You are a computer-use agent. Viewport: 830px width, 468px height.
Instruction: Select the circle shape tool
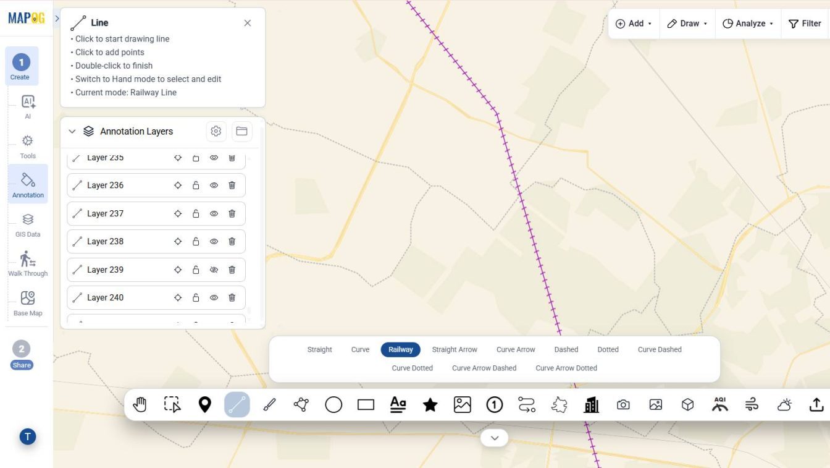pyautogui.click(x=333, y=405)
